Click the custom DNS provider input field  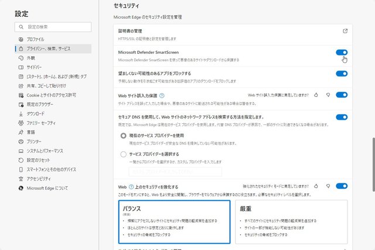click(x=175, y=172)
